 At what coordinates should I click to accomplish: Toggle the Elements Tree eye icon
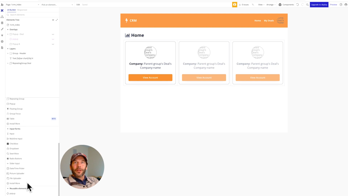[53, 20]
